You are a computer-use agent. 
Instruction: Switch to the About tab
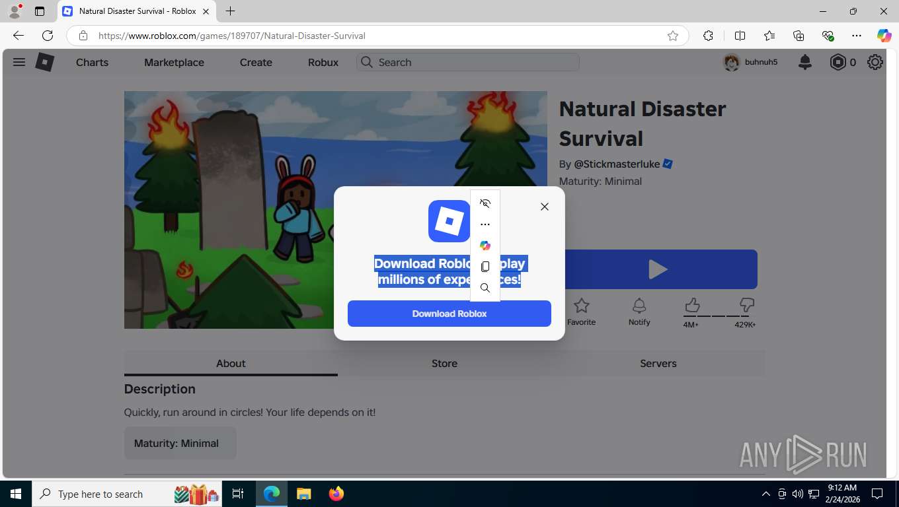[x=231, y=363]
